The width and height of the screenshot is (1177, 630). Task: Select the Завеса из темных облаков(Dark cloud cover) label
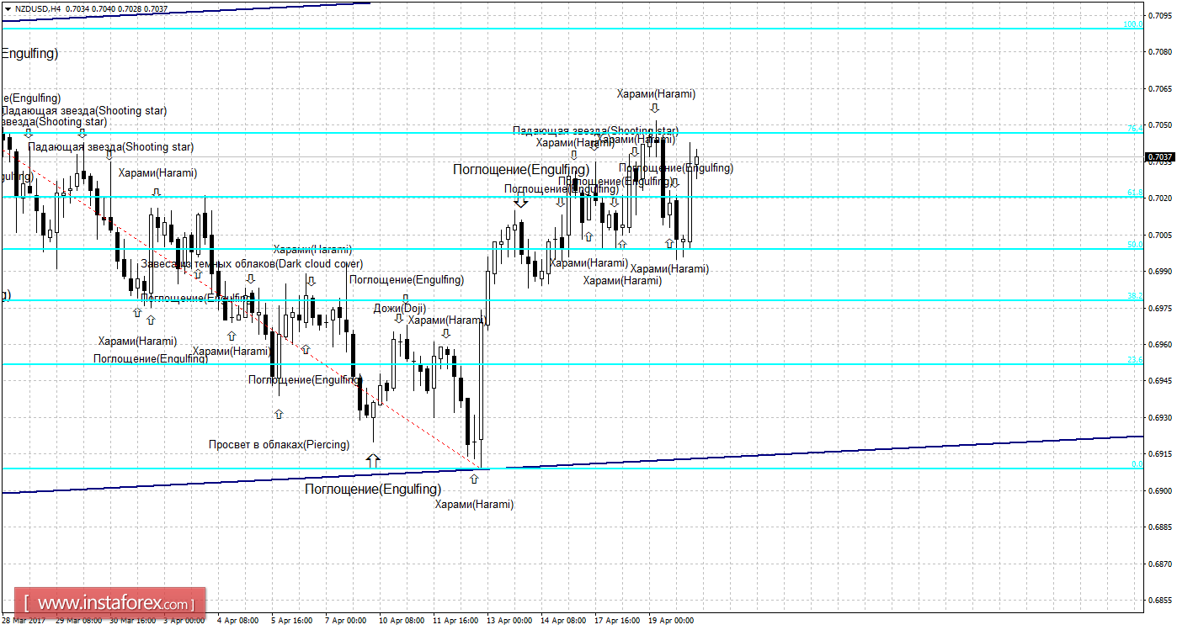point(252,263)
